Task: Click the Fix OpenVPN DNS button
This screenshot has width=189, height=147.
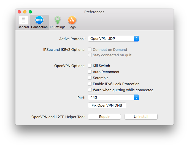Action: point(107,106)
